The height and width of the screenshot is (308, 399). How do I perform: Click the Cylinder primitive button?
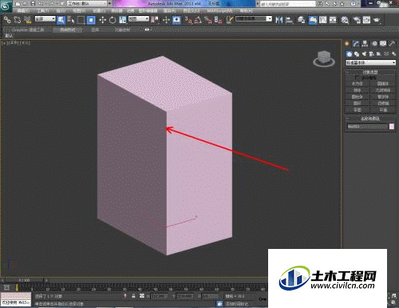click(358, 97)
